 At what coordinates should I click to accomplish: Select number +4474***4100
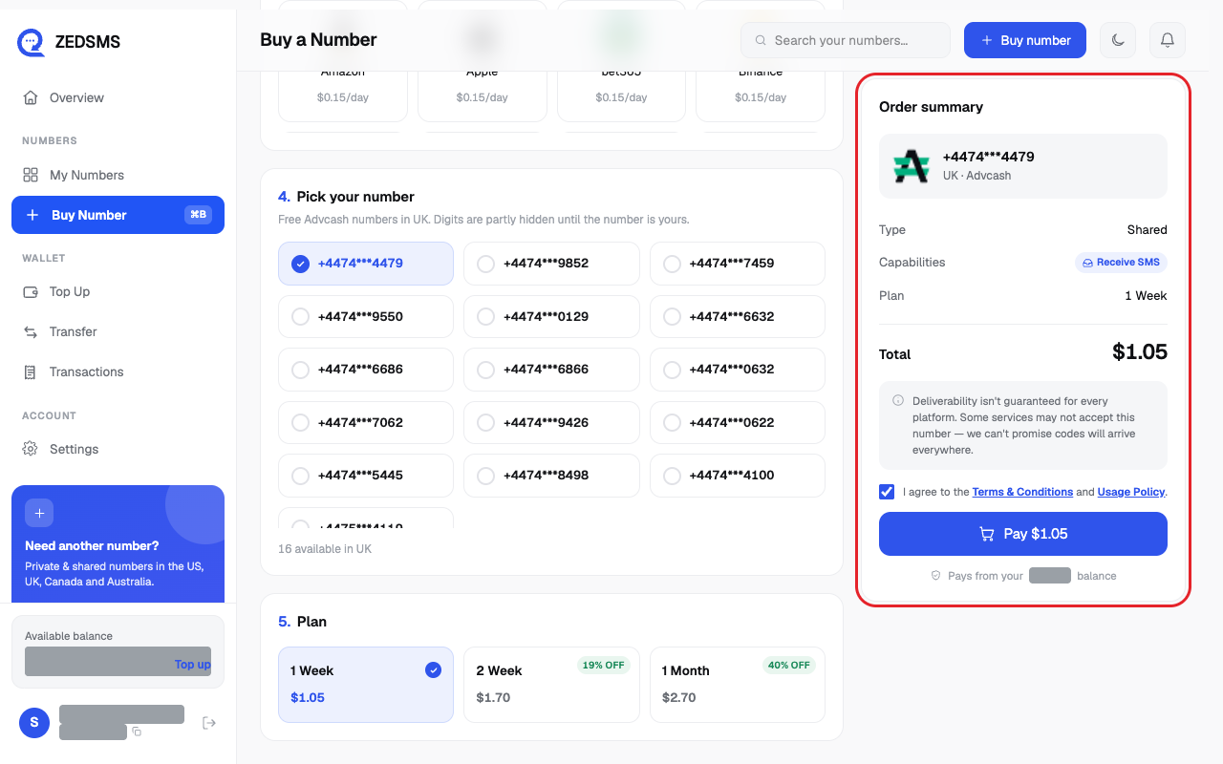(737, 475)
